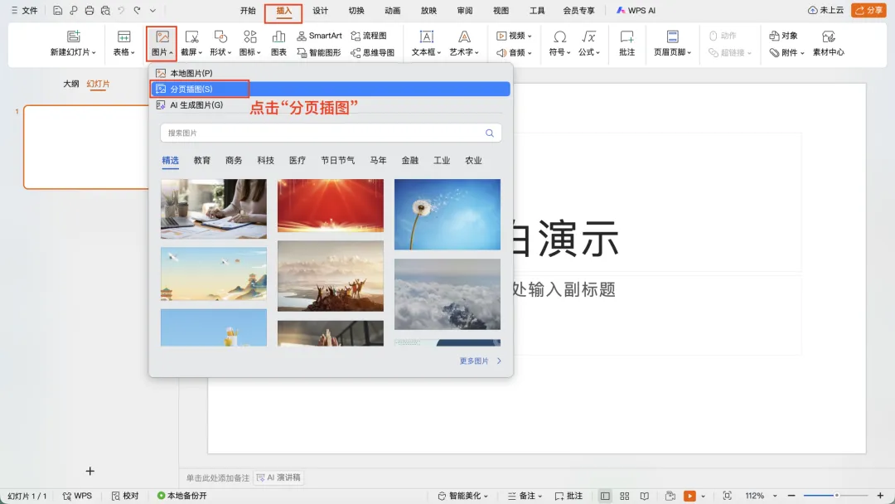The image size is (895, 504).
Task: Switch to reading view book icon
Action: coord(645,496)
